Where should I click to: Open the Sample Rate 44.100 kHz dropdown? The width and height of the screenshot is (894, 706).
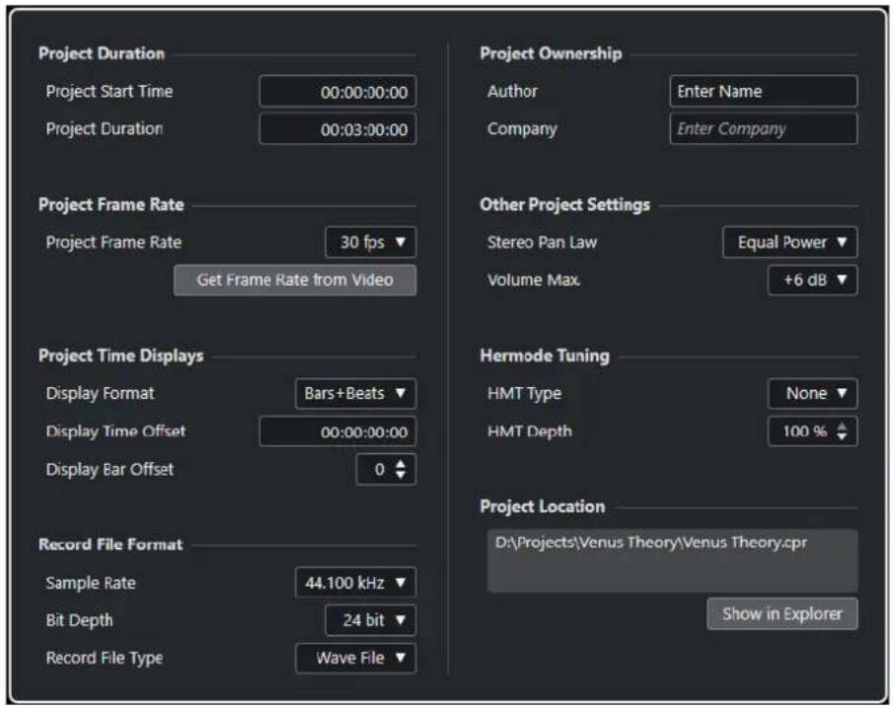coord(356,583)
